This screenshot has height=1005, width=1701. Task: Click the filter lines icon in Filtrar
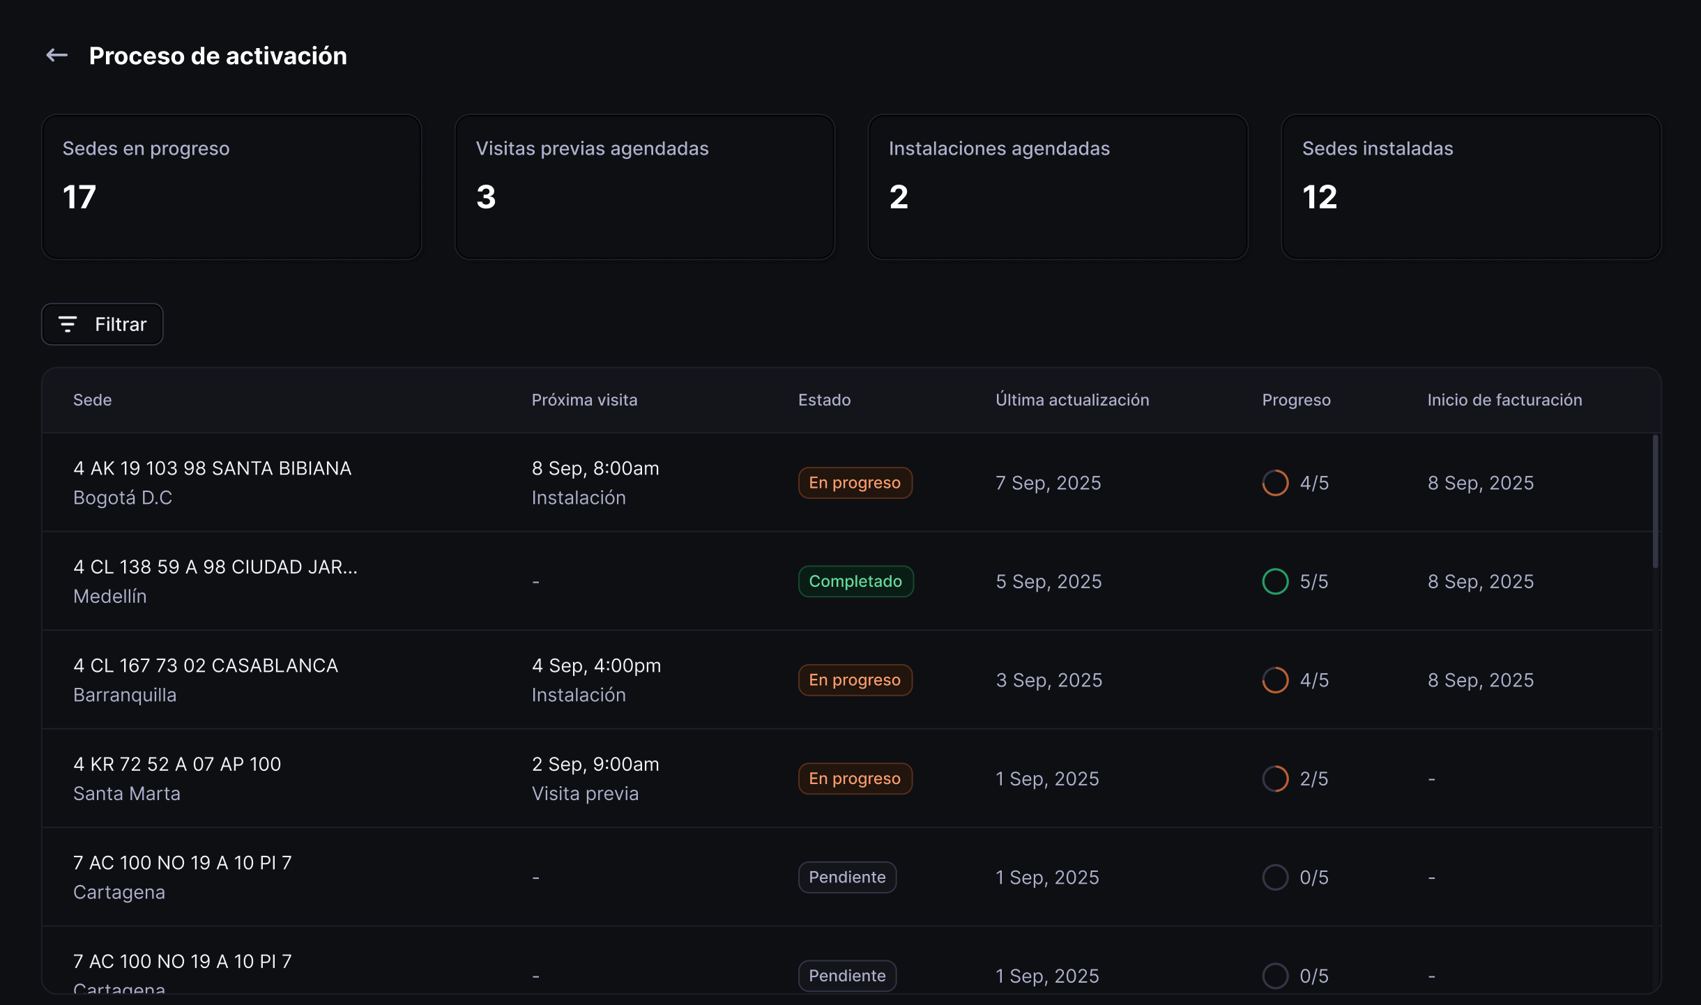pos(68,324)
